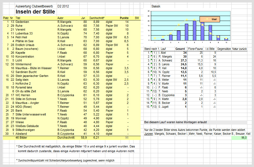Select the title cell "Mauritius - Angler"
This screenshot has height=167, width=254.
[27, 103]
